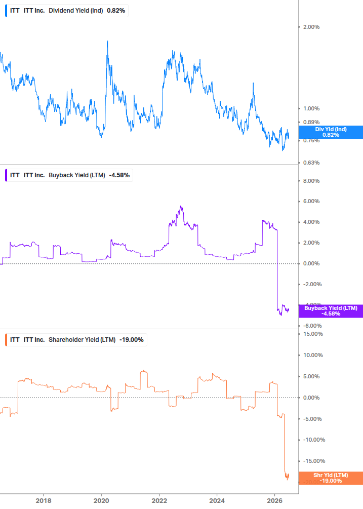Image resolution: width=363 pixels, height=509 pixels.
Task: Click the blue Dividend Yield legend color bar
Action: [x=6, y=11]
